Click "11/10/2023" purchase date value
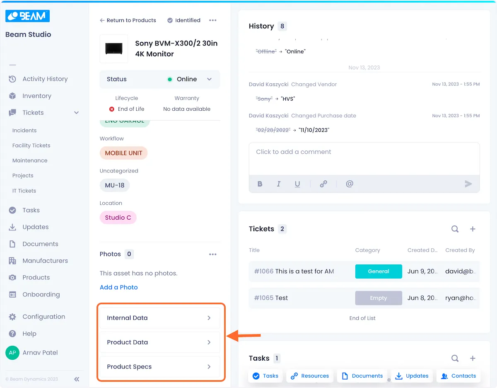Viewport: 497px width, 388px height. (x=314, y=130)
